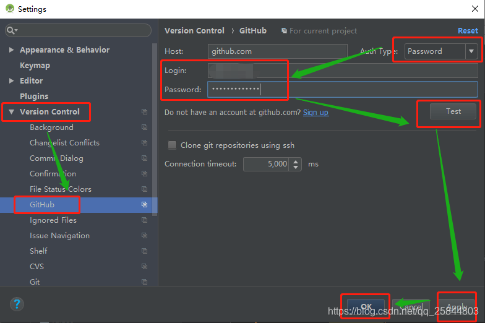Expand the Editor section

[x=11, y=80]
